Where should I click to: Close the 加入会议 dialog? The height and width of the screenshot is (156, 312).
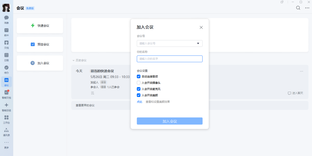pos(201,27)
